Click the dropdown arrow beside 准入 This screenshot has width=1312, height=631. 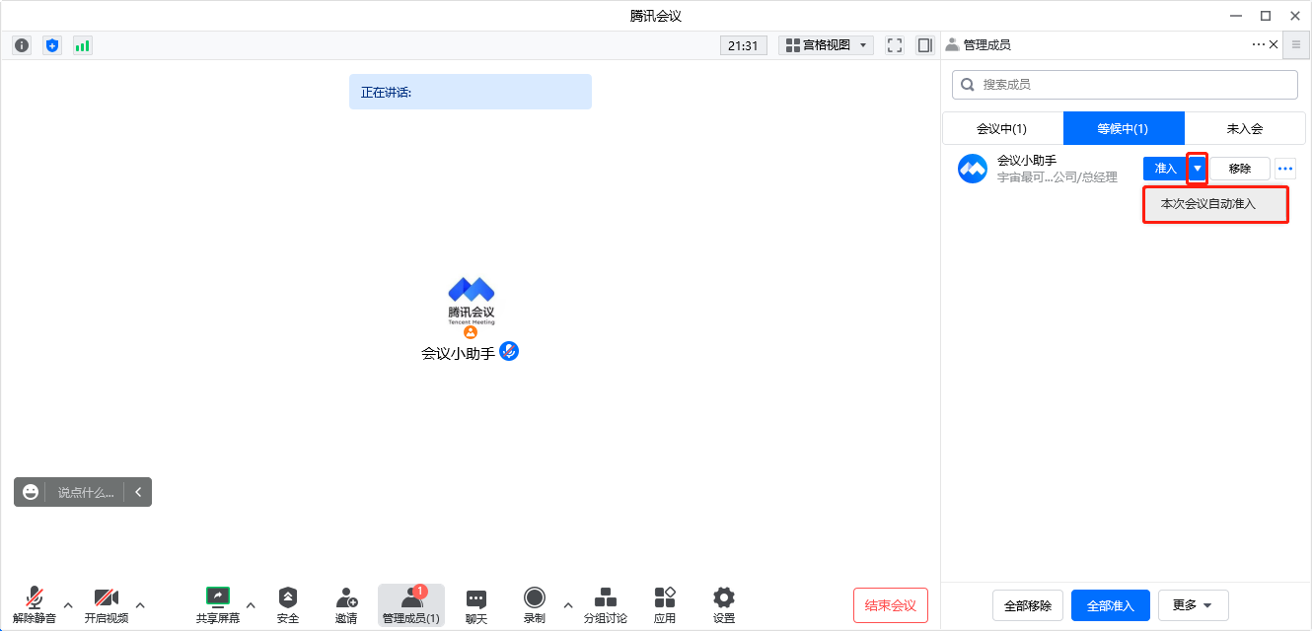(1198, 169)
